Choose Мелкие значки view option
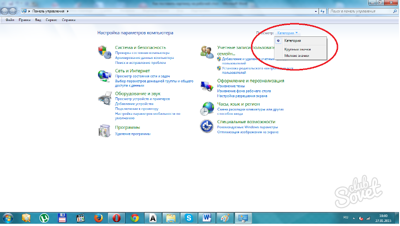Image resolution: width=400 pixels, height=226 pixels. coord(296,56)
